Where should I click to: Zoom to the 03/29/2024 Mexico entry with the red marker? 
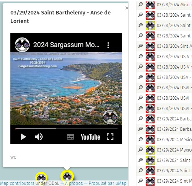(140, 139)
